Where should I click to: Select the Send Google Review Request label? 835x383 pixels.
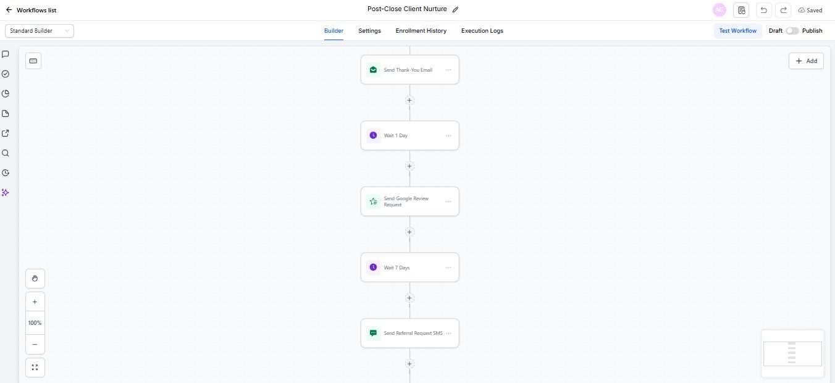click(x=406, y=201)
